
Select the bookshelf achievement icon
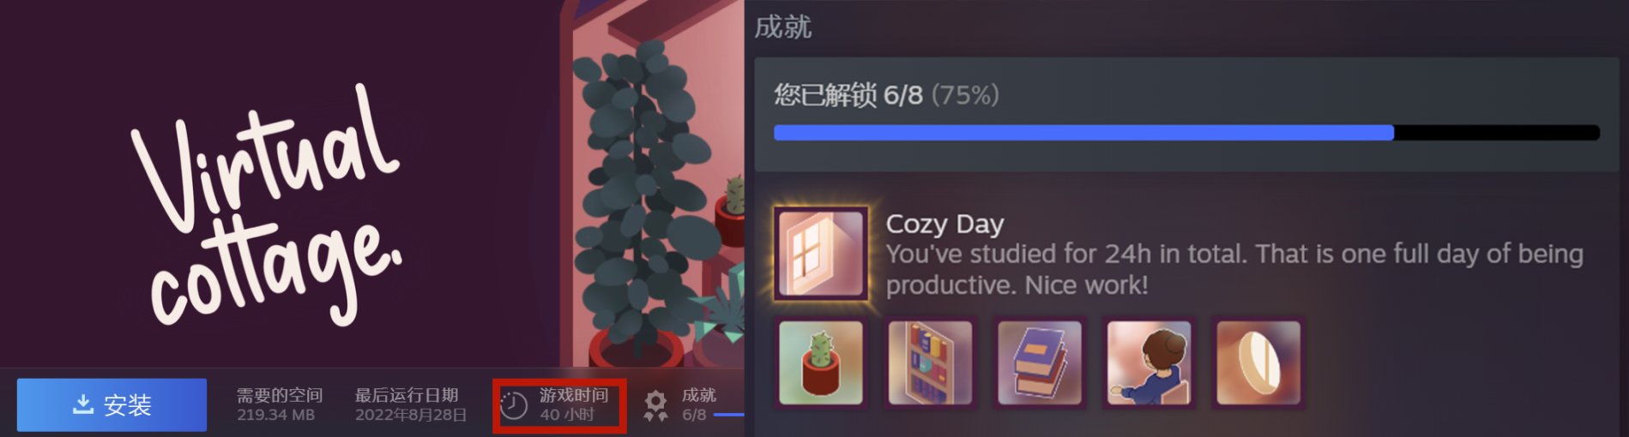click(x=930, y=362)
